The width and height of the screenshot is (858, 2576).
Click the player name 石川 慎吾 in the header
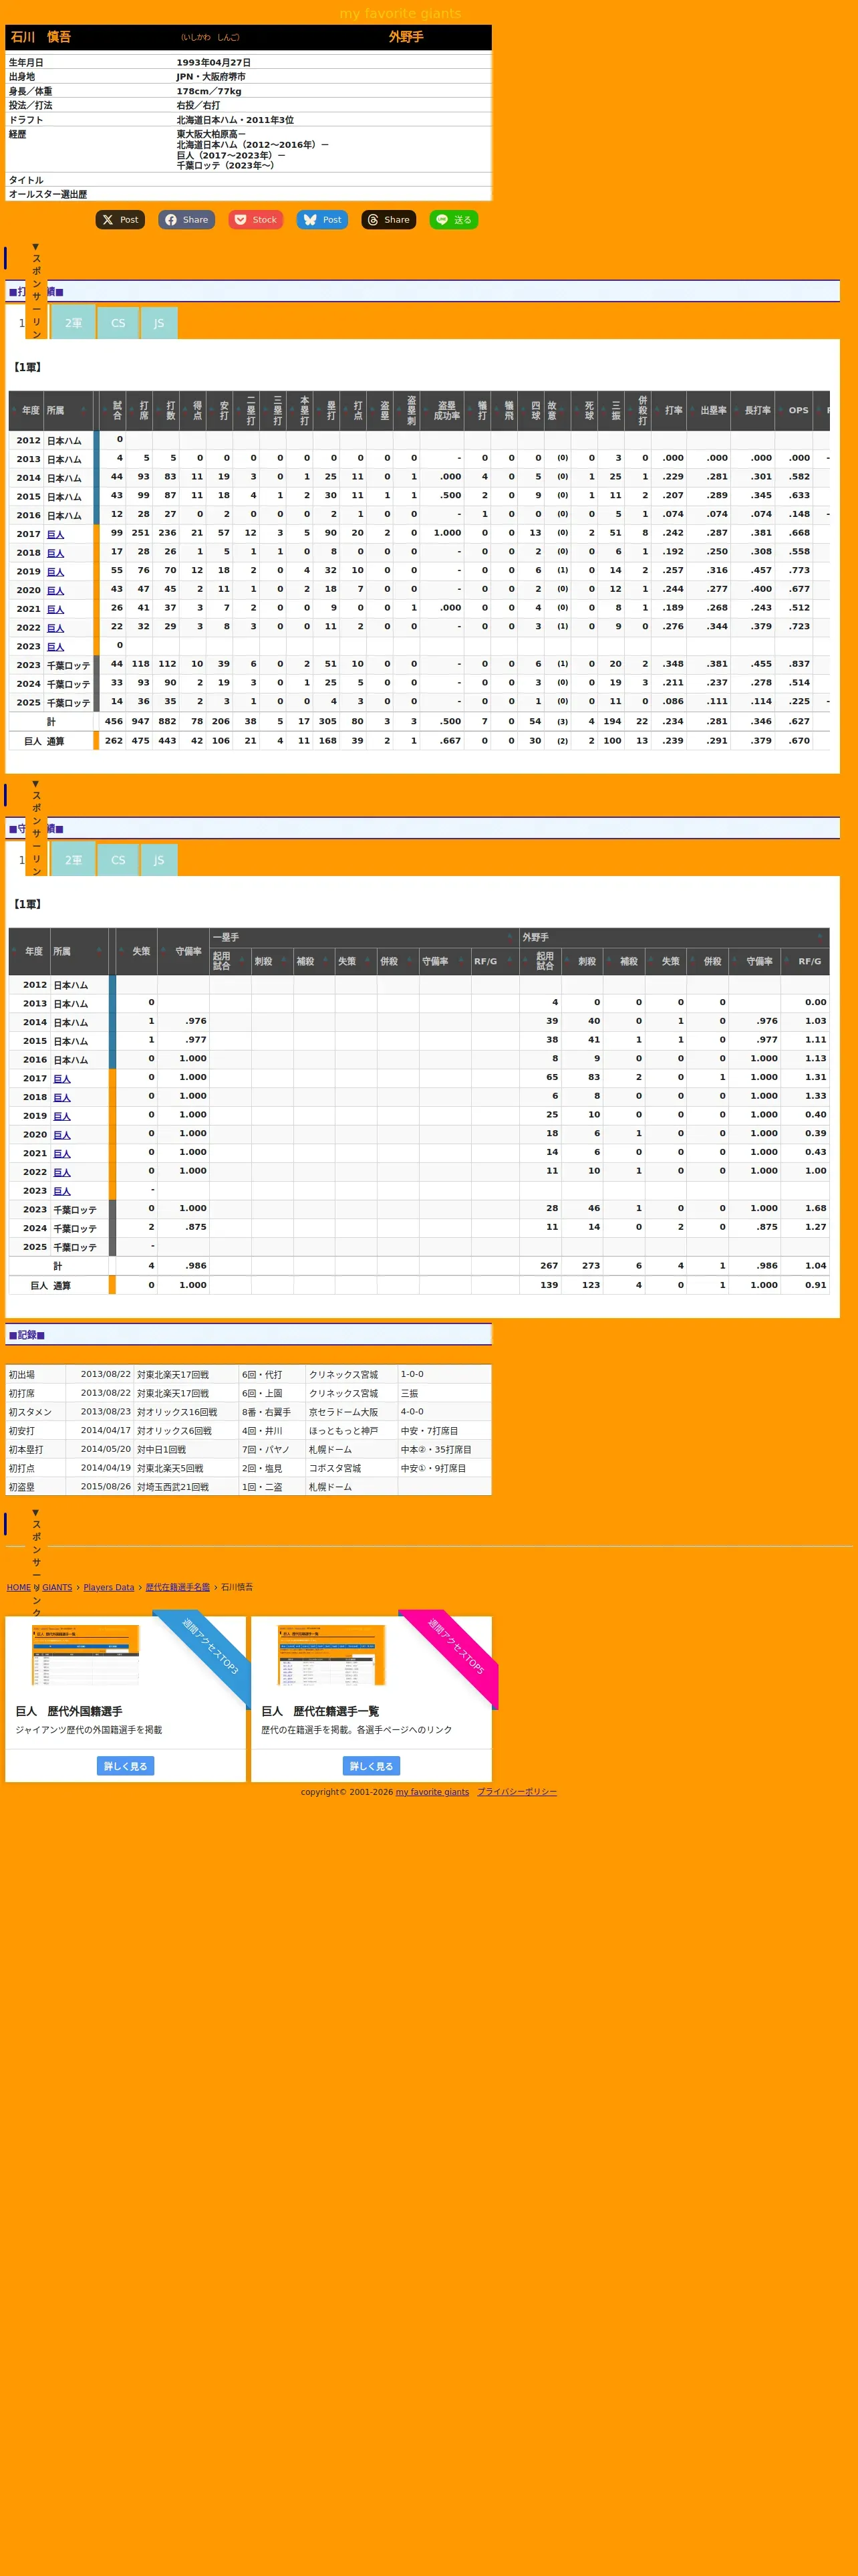pyautogui.click(x=41, y=37)
